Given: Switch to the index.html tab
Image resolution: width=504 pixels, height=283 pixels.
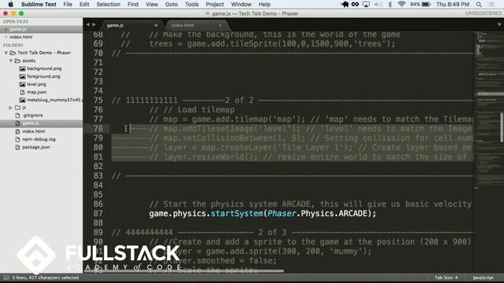Looking at the screenshot, I should (196, 25).
